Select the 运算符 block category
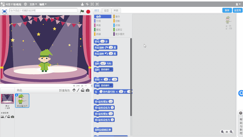Viewport: 243px width, 137px height. click(x=122, y=30)
